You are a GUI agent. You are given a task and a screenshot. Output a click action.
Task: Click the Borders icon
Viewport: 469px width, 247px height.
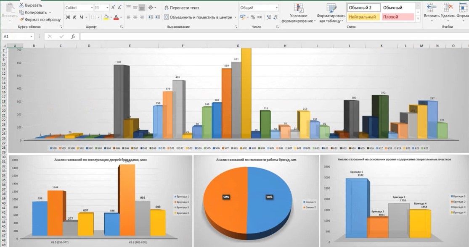[x=94, y=17]
